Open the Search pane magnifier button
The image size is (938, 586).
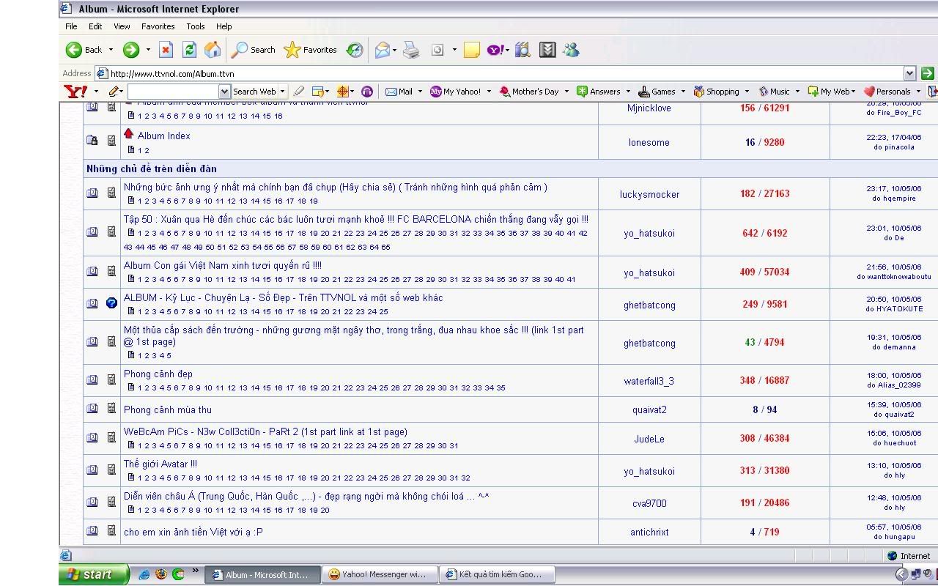(x=253, y=50)
